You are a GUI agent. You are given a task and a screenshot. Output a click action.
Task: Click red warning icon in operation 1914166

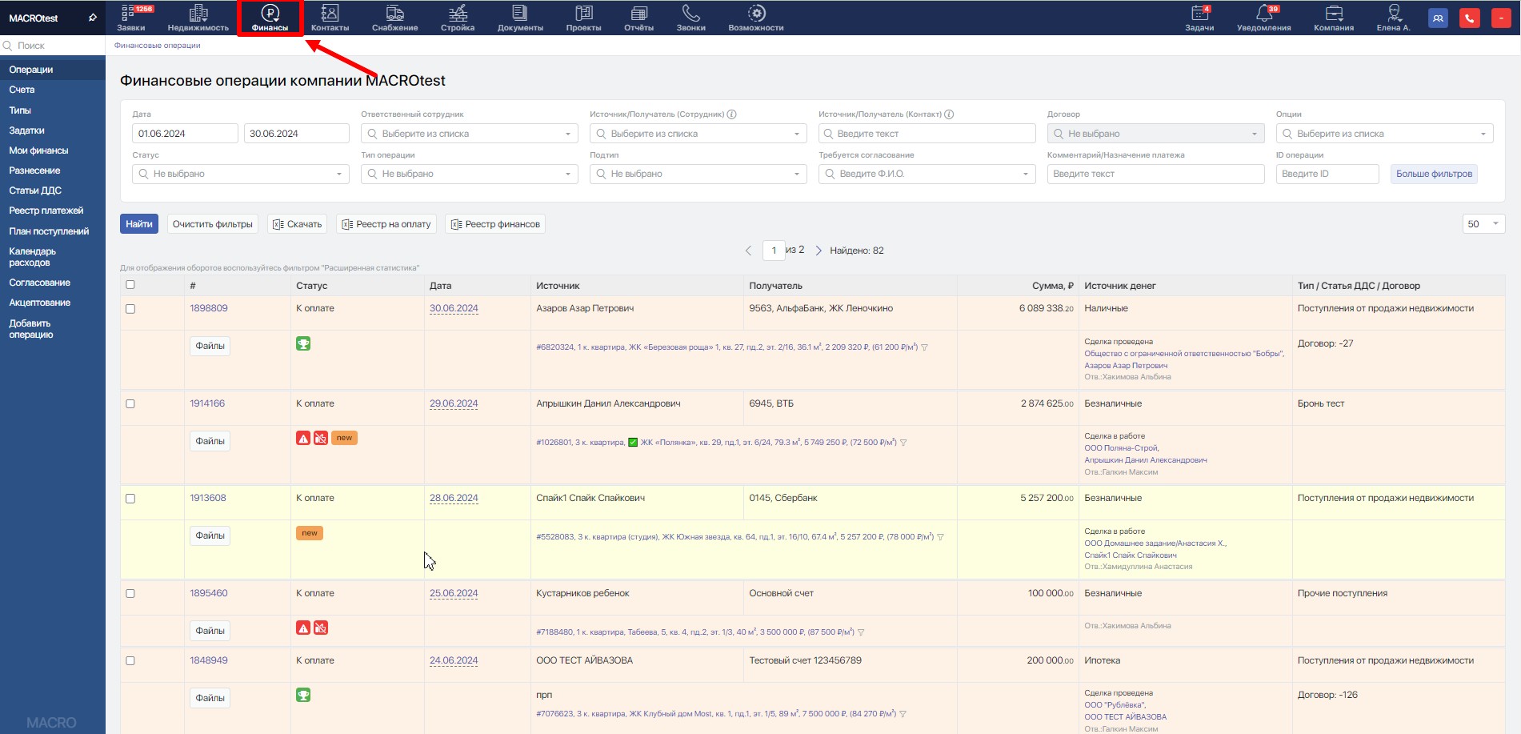tap(303, 439)
